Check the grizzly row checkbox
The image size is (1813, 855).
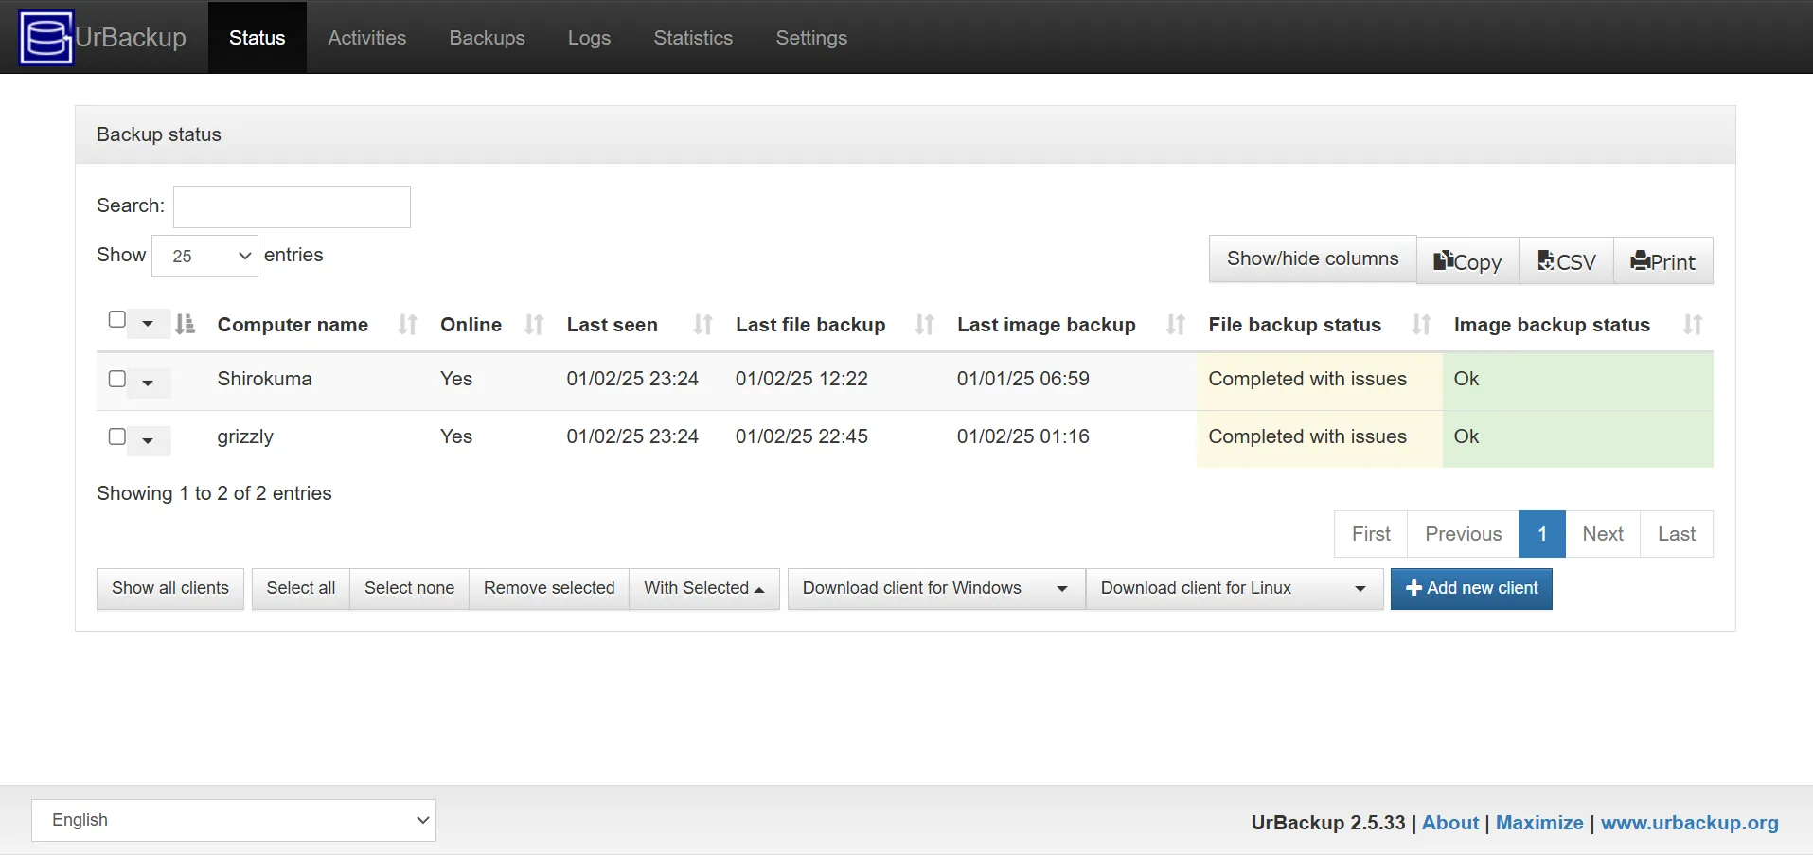coord(117,436)
